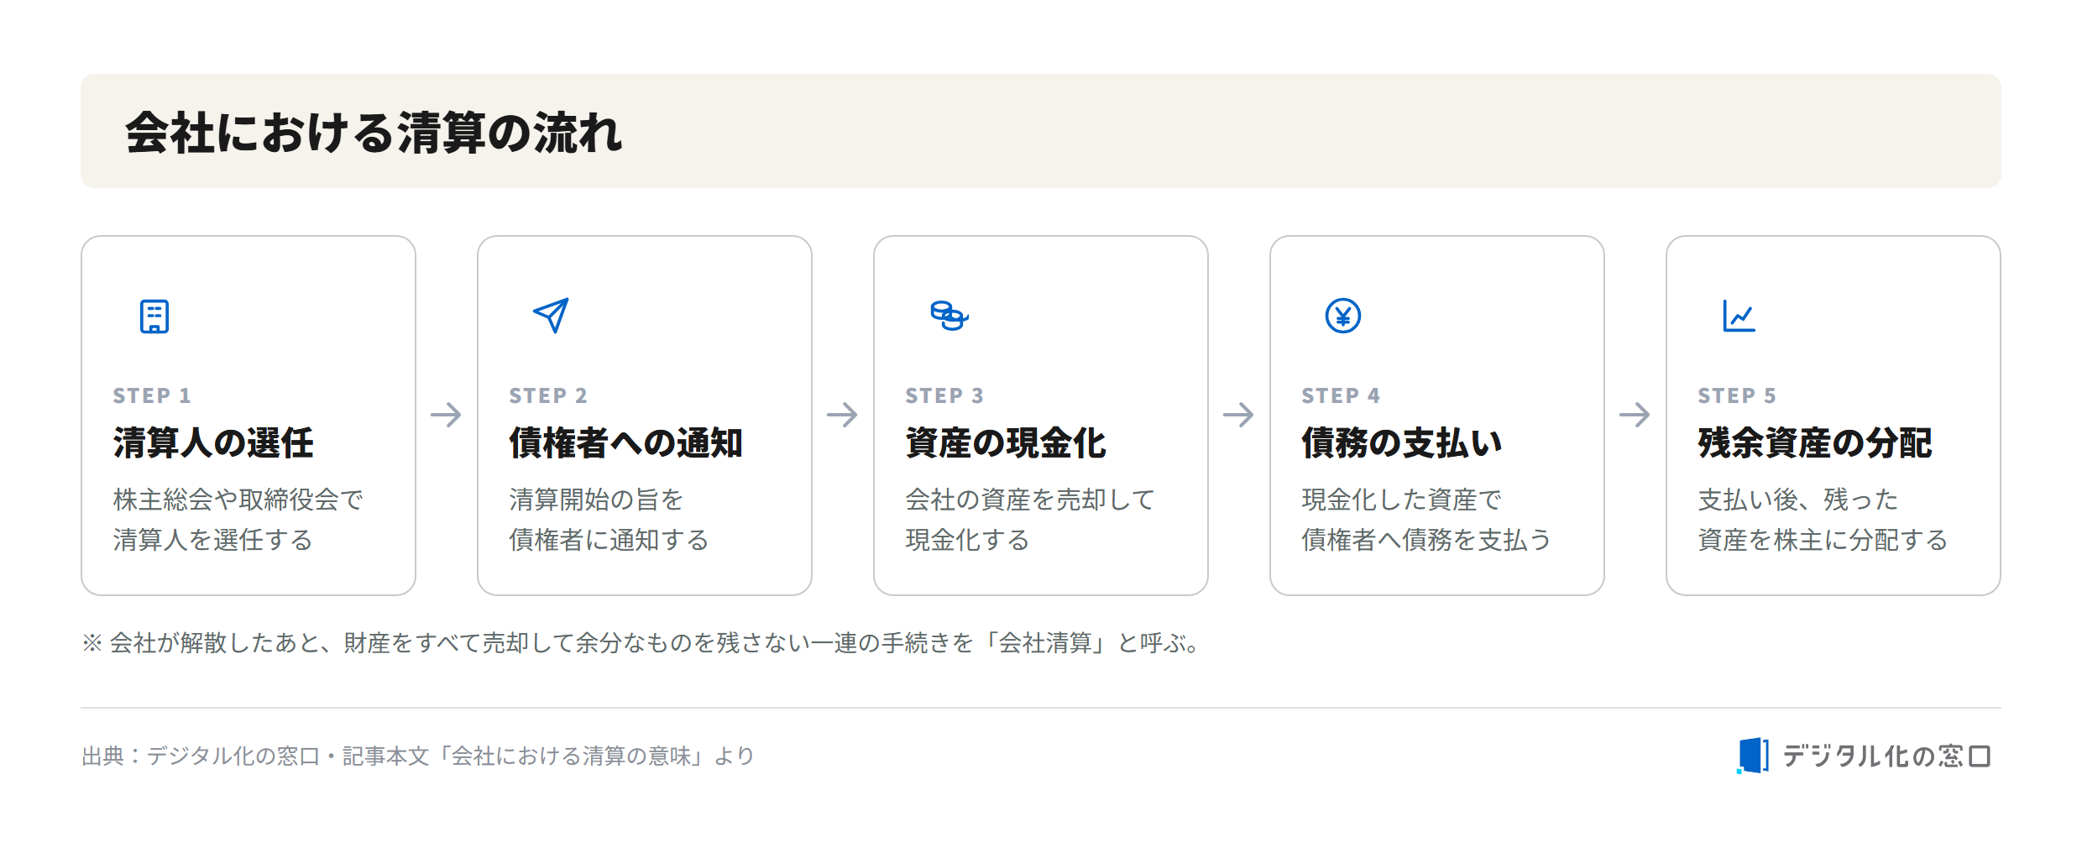Viewport: 2082px width, 853px height.
Task: Click the arrow between Step 2 and Step 3
Action: point(842,415)
